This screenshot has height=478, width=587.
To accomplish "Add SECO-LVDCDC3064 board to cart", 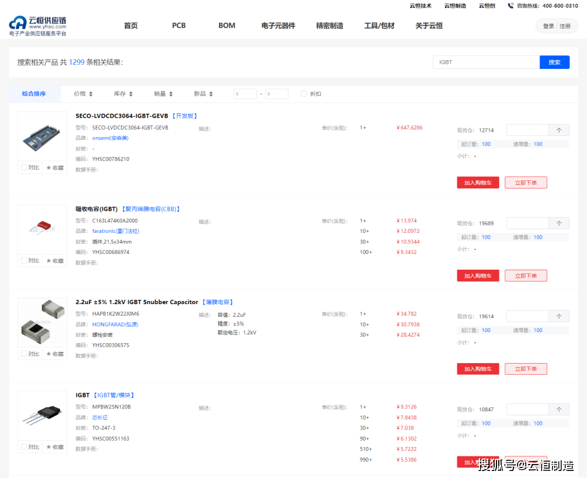I will point(478,183).
